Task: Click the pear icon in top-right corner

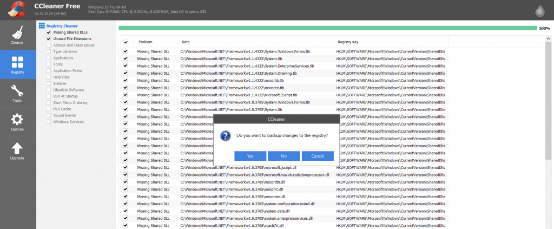Action: coord(540,11)
